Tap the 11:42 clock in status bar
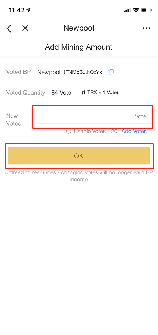Viewport: 158px width, 335px height. click(x=17, y=10)
